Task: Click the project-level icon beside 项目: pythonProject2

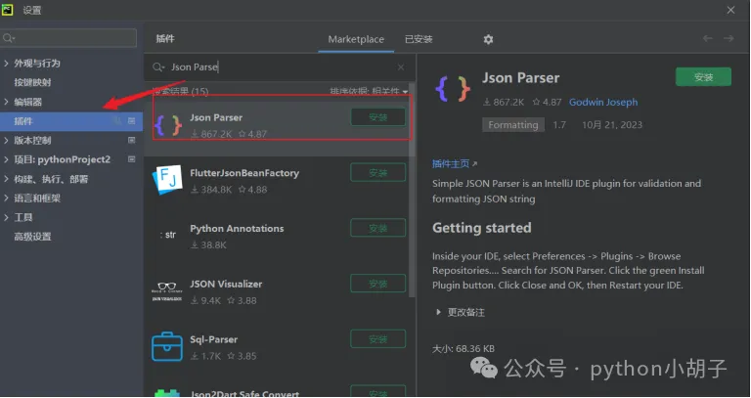Action: tap(132, 159)
